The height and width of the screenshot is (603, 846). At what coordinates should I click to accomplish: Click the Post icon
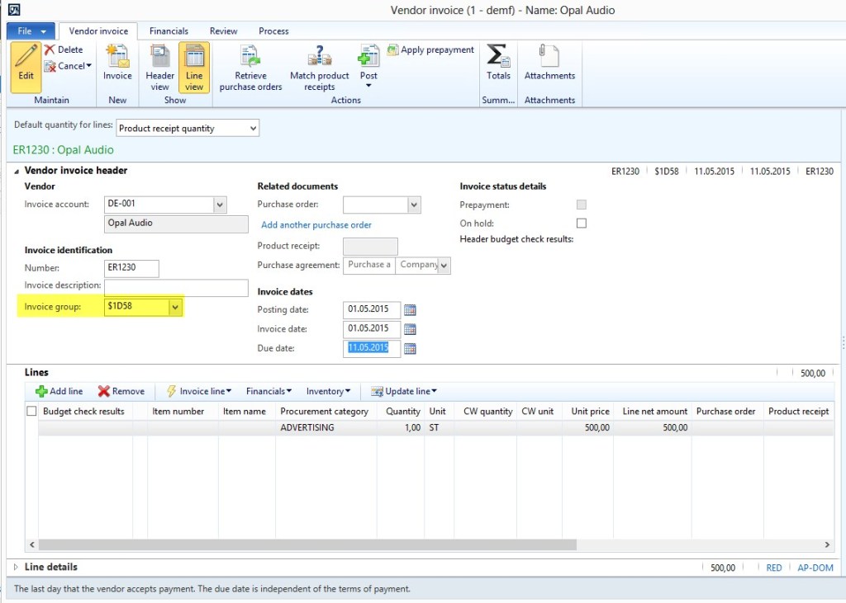[x=368, y=66]
